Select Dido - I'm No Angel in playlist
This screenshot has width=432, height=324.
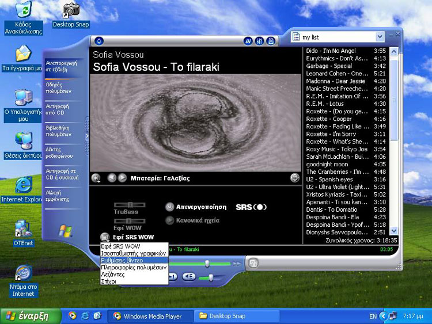(x=346, y=51)
